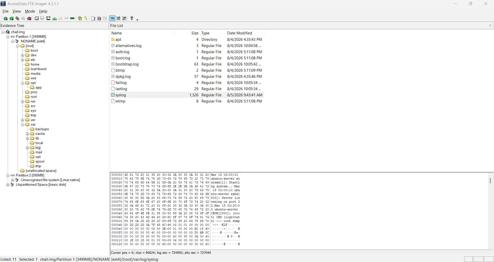The height and width of the screenshot is (262, 494).
Task: Switch viewer to Hex mode
Action: (125, 18)
